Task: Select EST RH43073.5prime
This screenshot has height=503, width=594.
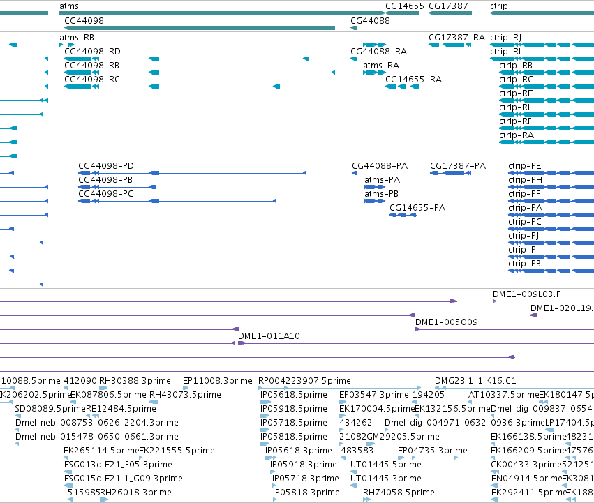Action: pyautogui.click(x=154, y=402)
